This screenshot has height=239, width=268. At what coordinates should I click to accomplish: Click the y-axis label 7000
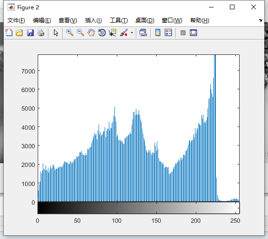pyautogui.click(x=28, y=71)
